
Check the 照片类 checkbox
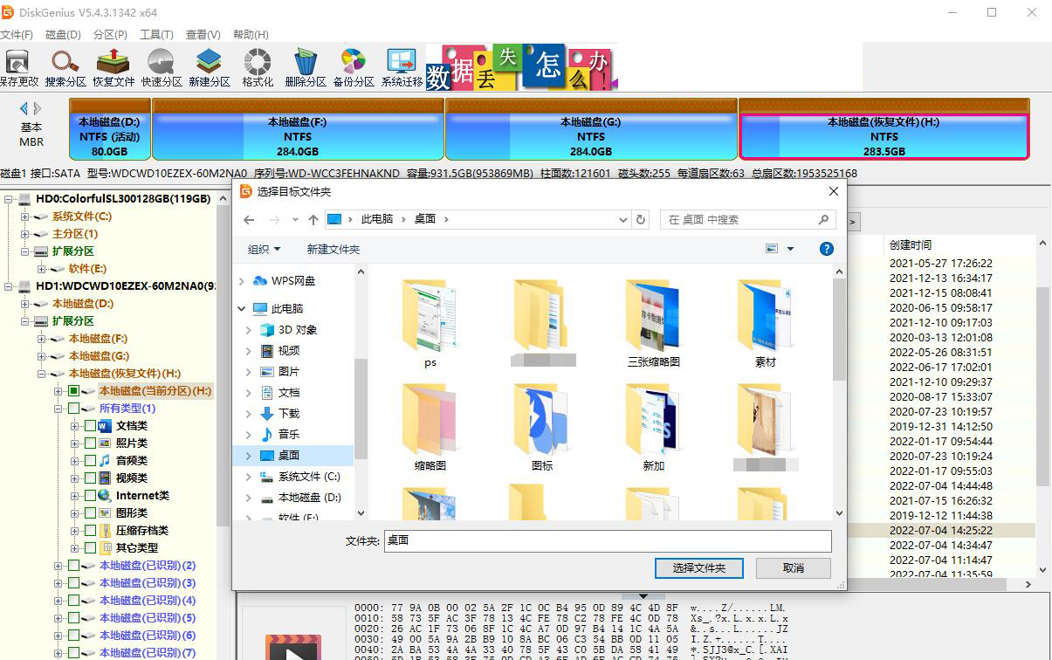point(90,443)
